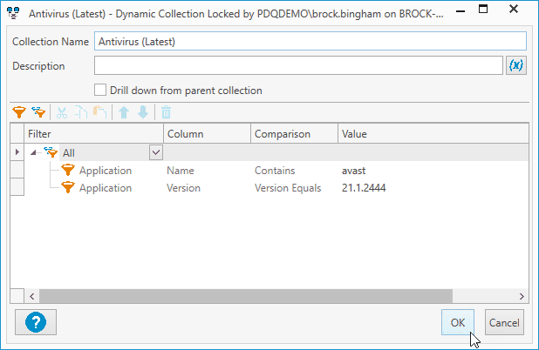
Task: Select the Application filter in Name row
Action: click(x=106, y=171)
